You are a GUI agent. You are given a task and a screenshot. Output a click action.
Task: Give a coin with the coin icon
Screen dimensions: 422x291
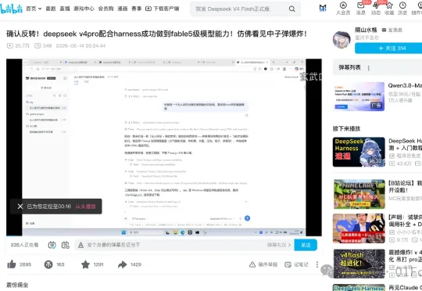click(48, 264)
